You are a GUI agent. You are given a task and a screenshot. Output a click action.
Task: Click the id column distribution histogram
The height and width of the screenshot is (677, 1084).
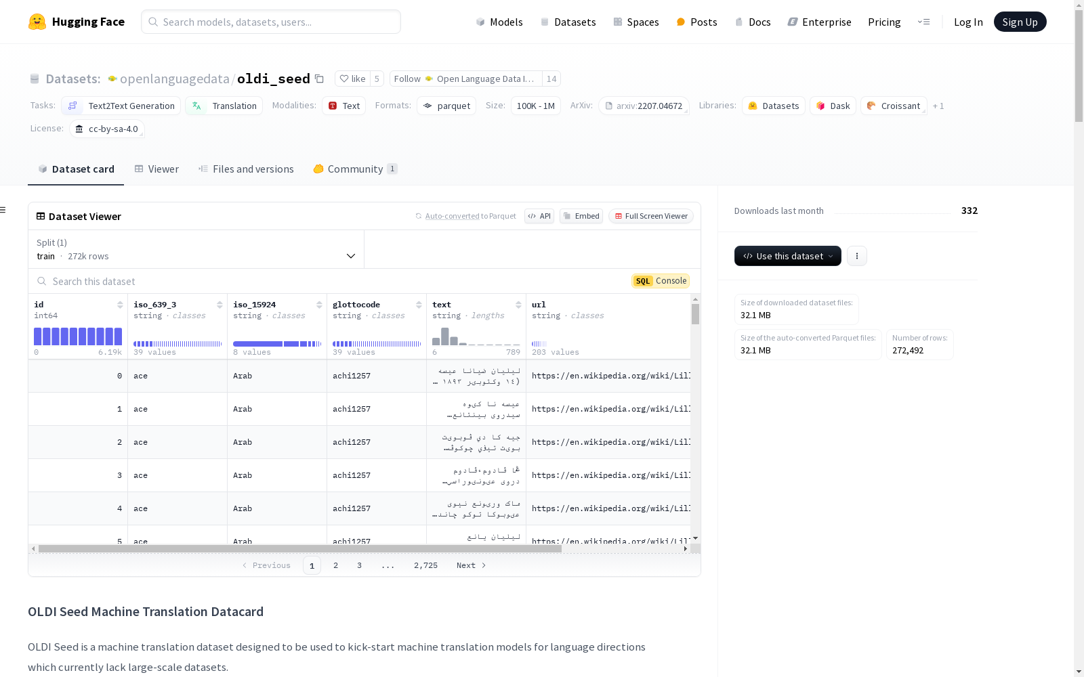coord(78,336)
